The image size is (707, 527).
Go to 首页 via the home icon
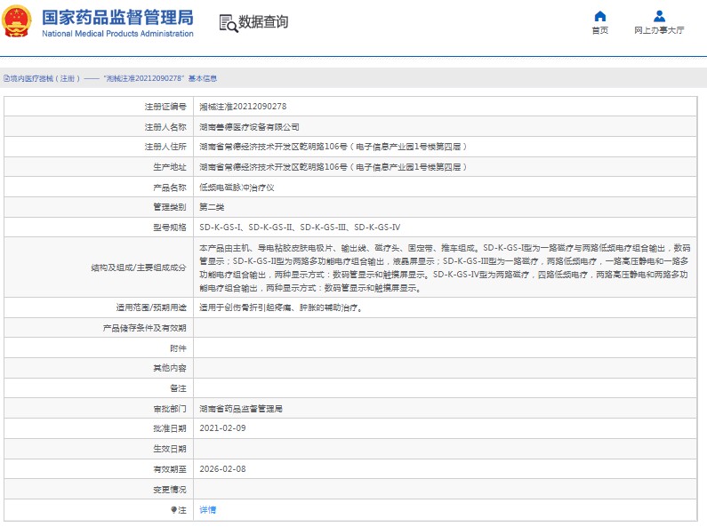600,16
